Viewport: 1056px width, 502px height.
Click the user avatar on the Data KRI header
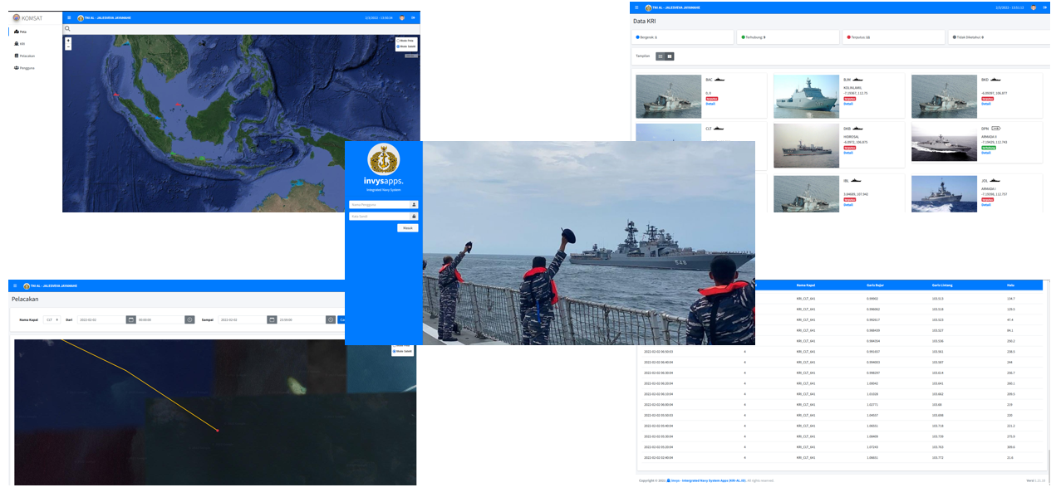point(1033,7)
